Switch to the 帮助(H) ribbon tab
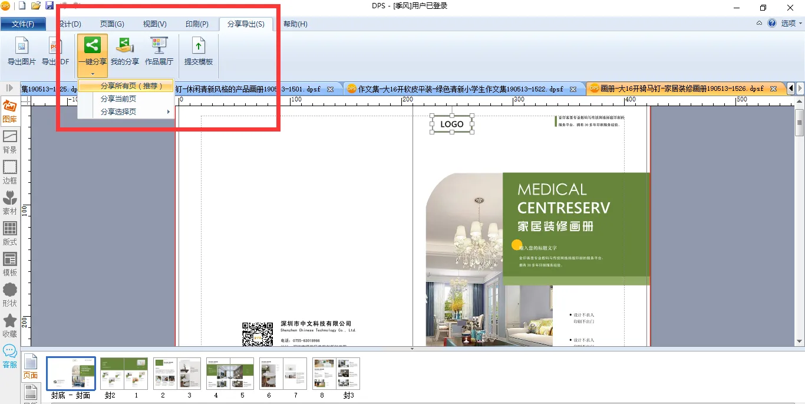805x404 pixels. (295, 24)
